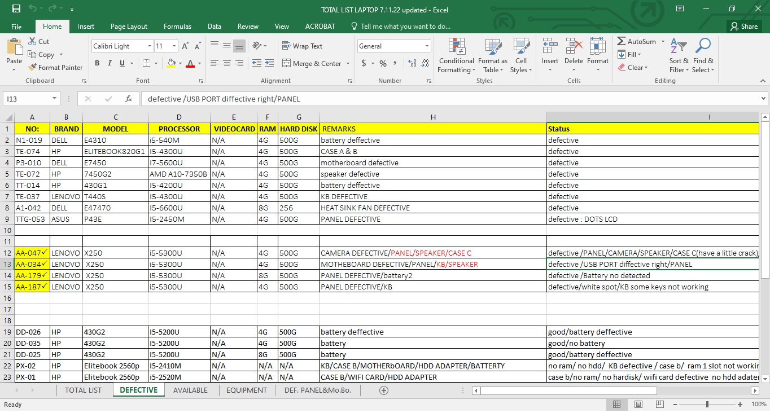Click the Insert Function fx button
770x413 pixels.
pyautogui.click(x=129, y=99)
